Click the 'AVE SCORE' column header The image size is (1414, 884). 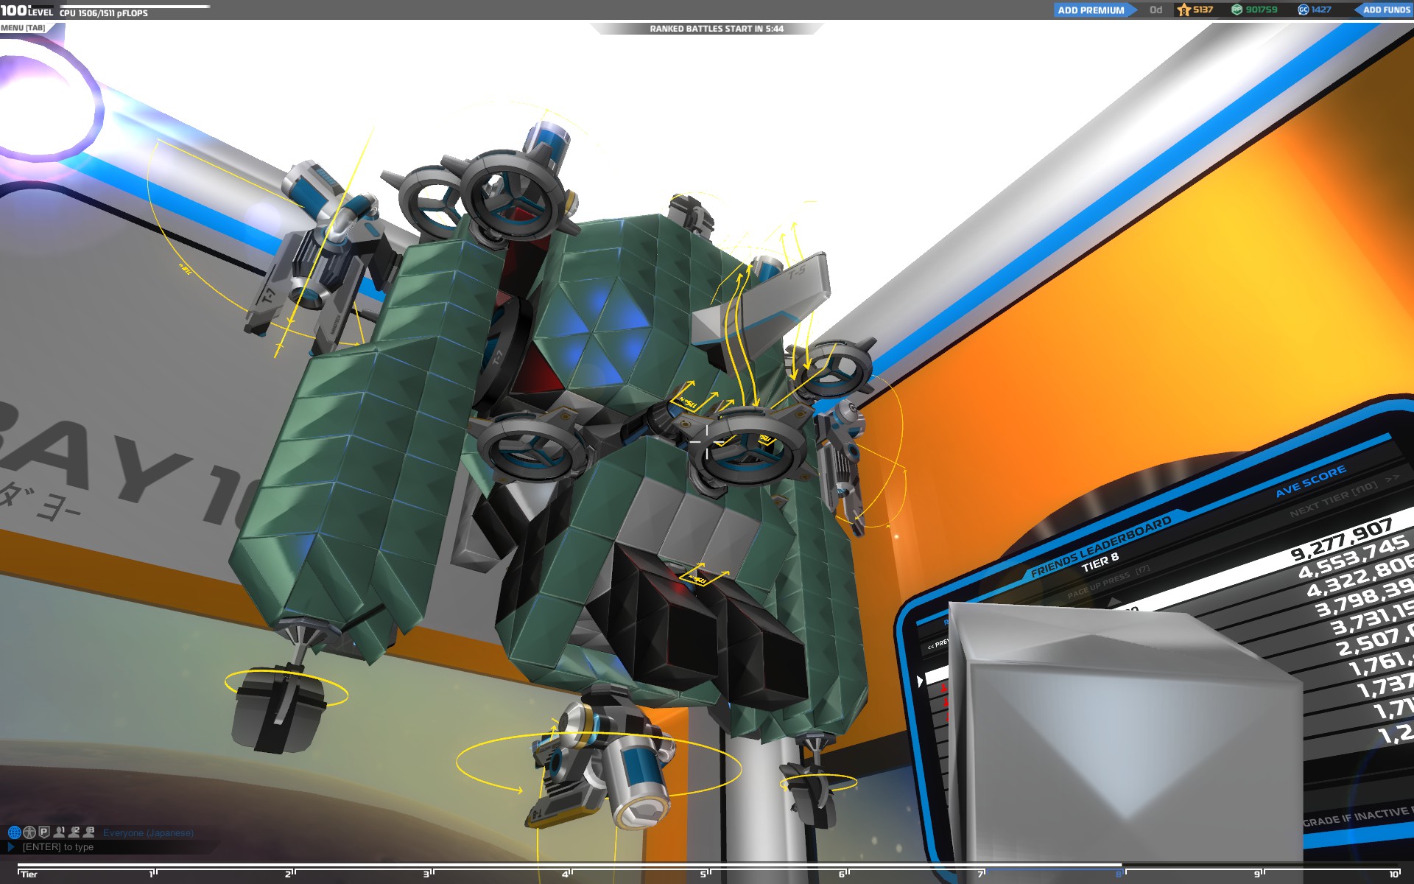(x=1311, y=481)
